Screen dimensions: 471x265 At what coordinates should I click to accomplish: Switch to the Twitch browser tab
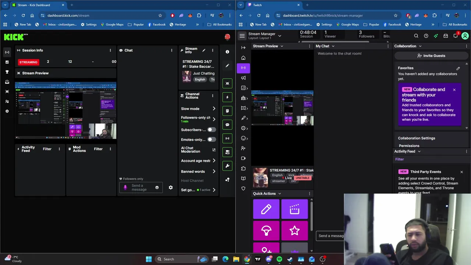(x=273, y=5)
